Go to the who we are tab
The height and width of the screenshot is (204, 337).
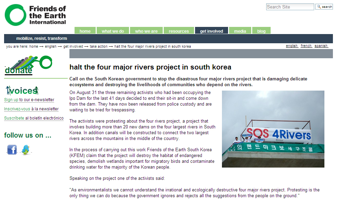[x=146, y=31]
